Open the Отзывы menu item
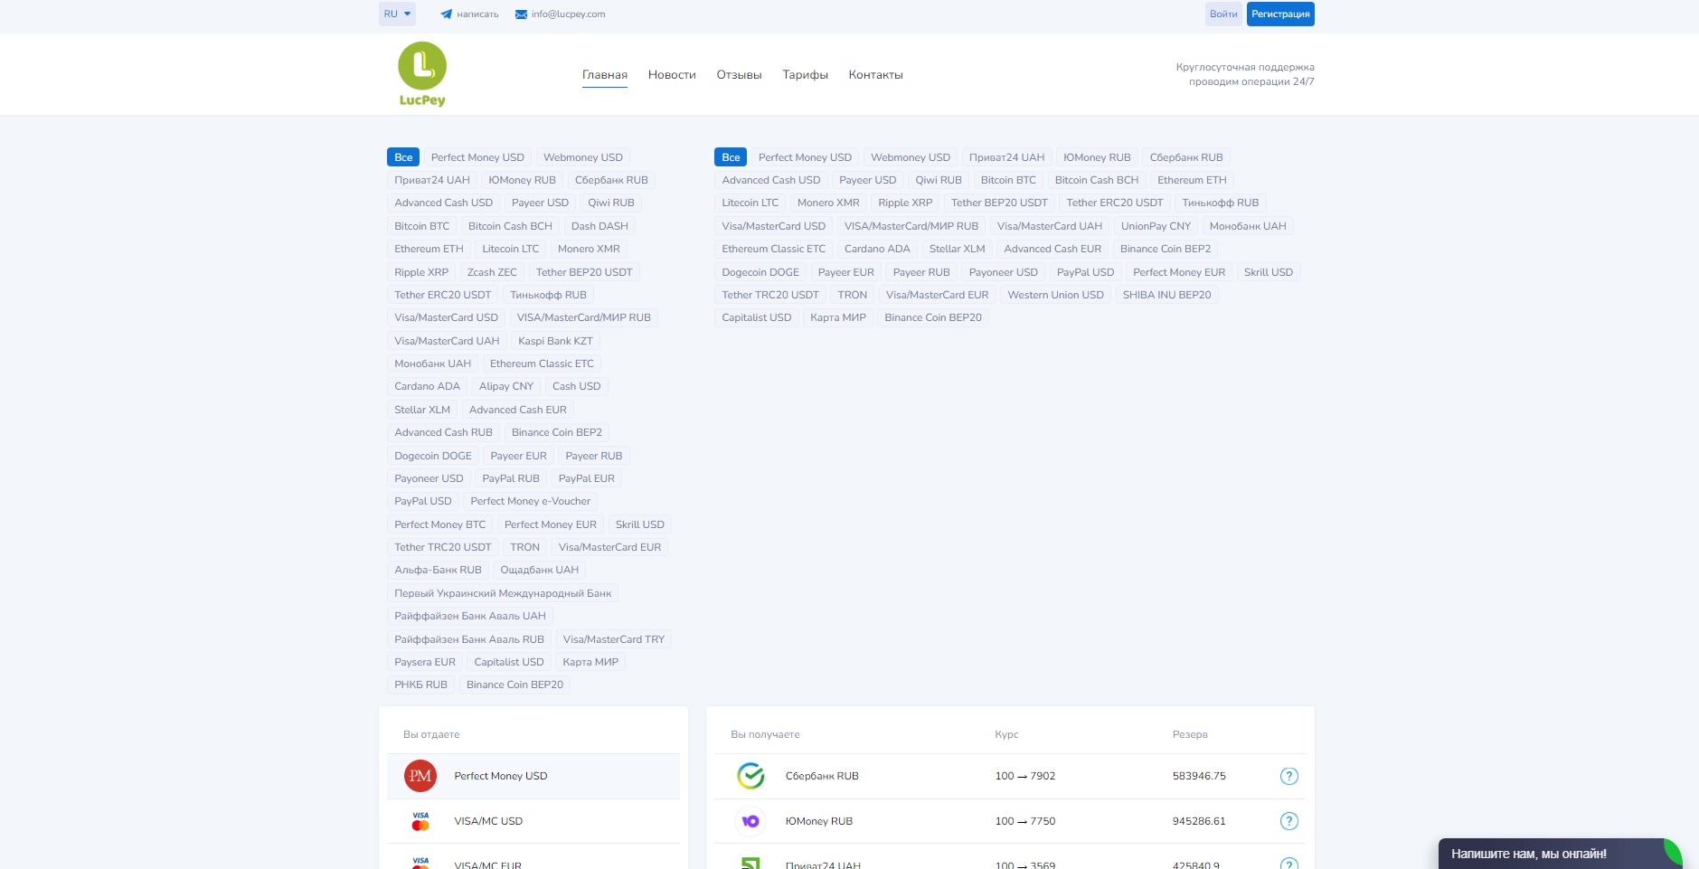Image resolution: width=1699 pixels, height=869 pixels. [740, 75]
